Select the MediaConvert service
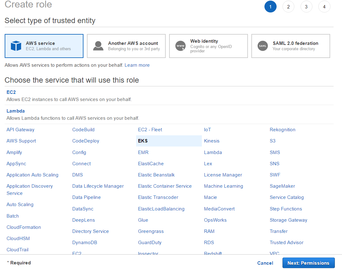 pos(219,209)
